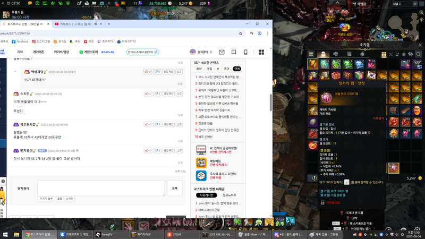Image resolution: width=425 pixels, height=239 pixels.
Task: Click the crossed swords icon in inventory toolbar
Action: pos(391,55)
